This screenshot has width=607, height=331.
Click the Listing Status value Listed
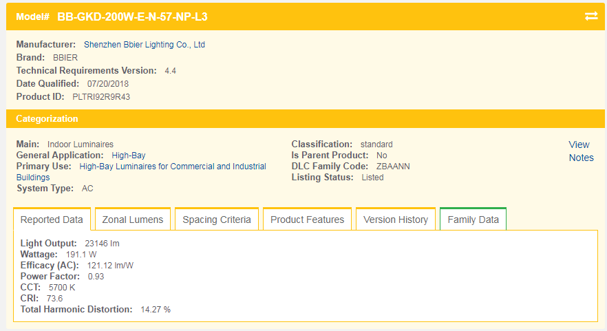373,178
